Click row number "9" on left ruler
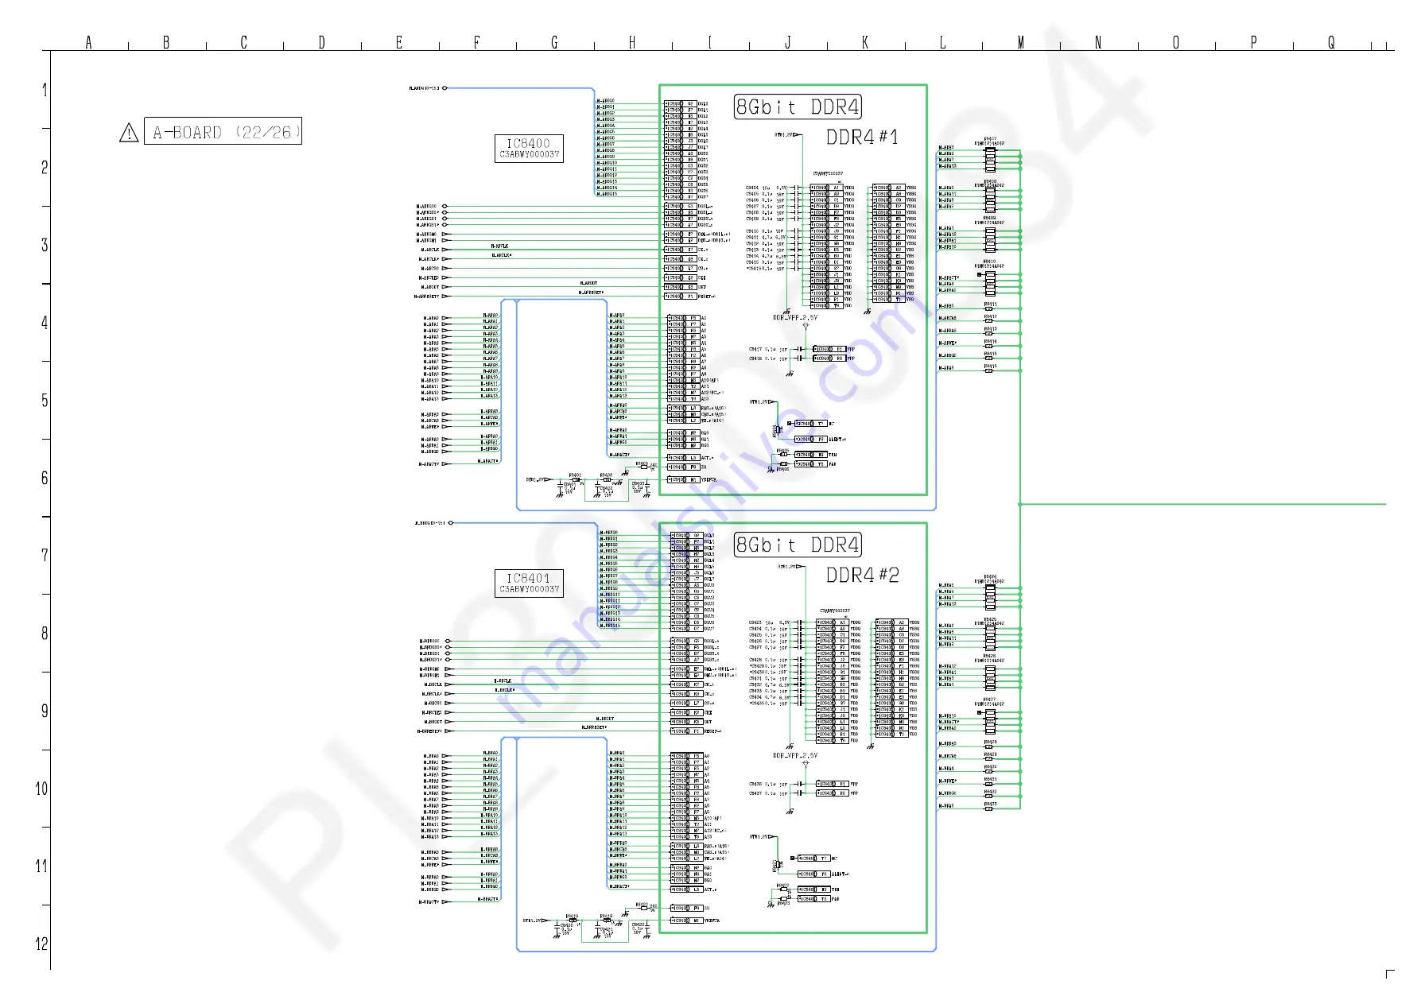Screen dimensions: 1421x1004 pos(45,711)
